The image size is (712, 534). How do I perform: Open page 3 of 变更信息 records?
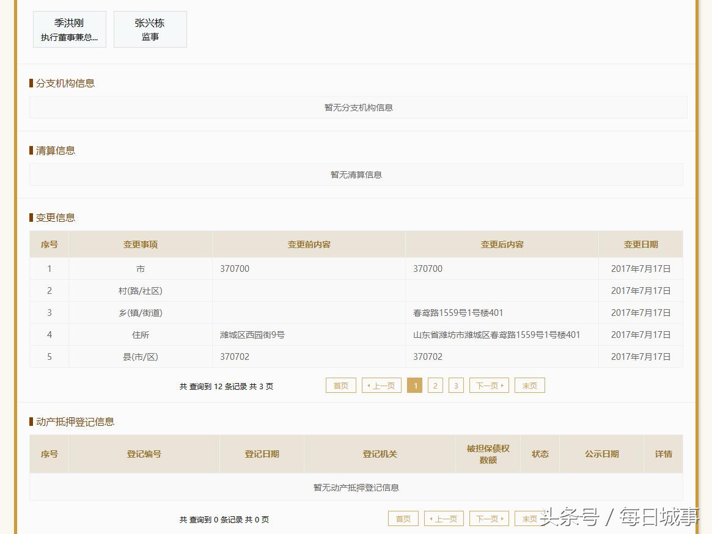click(x=456, y=385)
